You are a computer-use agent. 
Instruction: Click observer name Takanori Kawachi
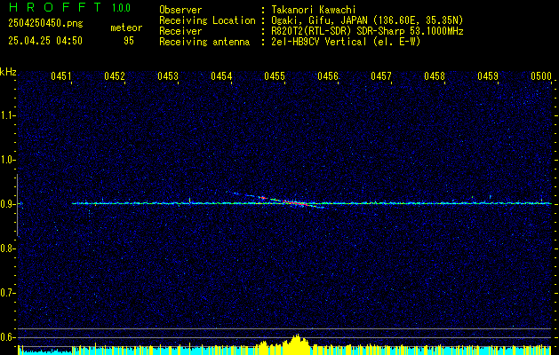point(314,10)
